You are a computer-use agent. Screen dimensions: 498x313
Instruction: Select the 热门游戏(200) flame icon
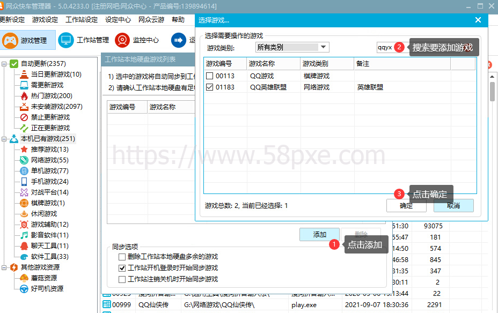click(x=24, y=96)
